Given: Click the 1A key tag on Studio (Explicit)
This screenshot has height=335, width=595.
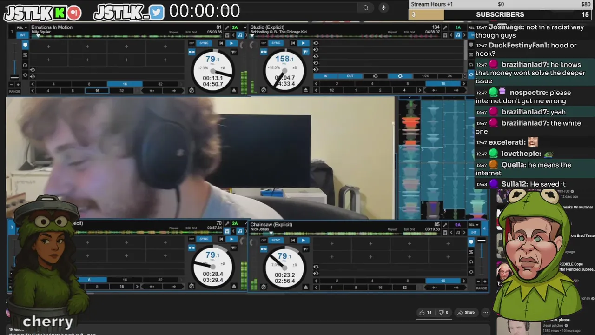Looking at the screenshot, I should [457, 28].
